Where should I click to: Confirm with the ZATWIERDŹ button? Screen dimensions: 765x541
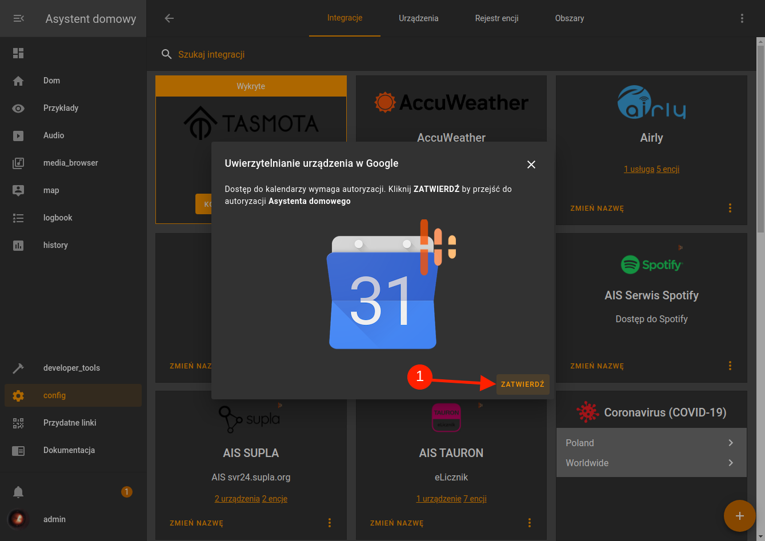point(523,384)
